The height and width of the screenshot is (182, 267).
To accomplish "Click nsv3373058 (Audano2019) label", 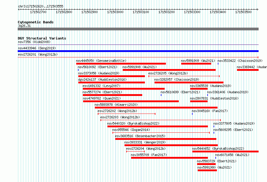I will tap(99, 73).
